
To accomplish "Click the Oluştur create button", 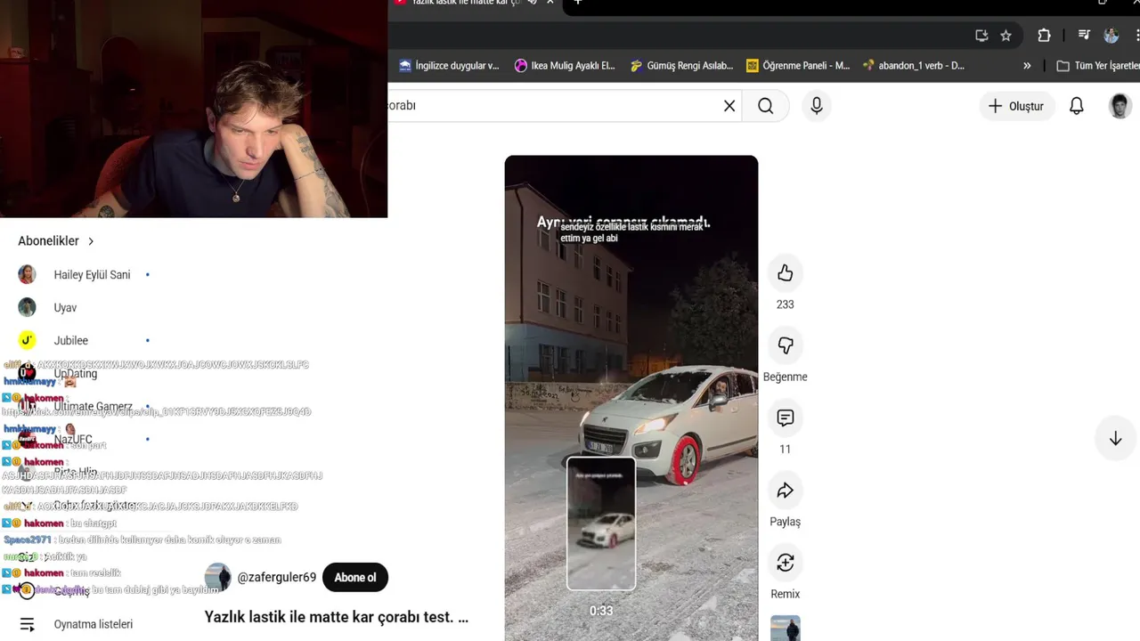I will 1016,106.
